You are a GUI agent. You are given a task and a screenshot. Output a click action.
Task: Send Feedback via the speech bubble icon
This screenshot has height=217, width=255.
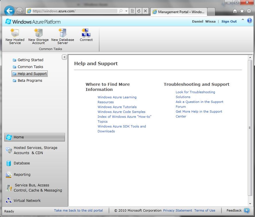(x=247, y=210)
